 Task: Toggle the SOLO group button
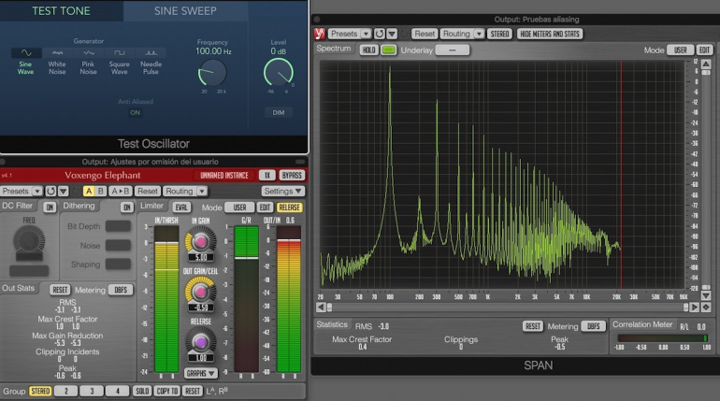pos(142,391)
